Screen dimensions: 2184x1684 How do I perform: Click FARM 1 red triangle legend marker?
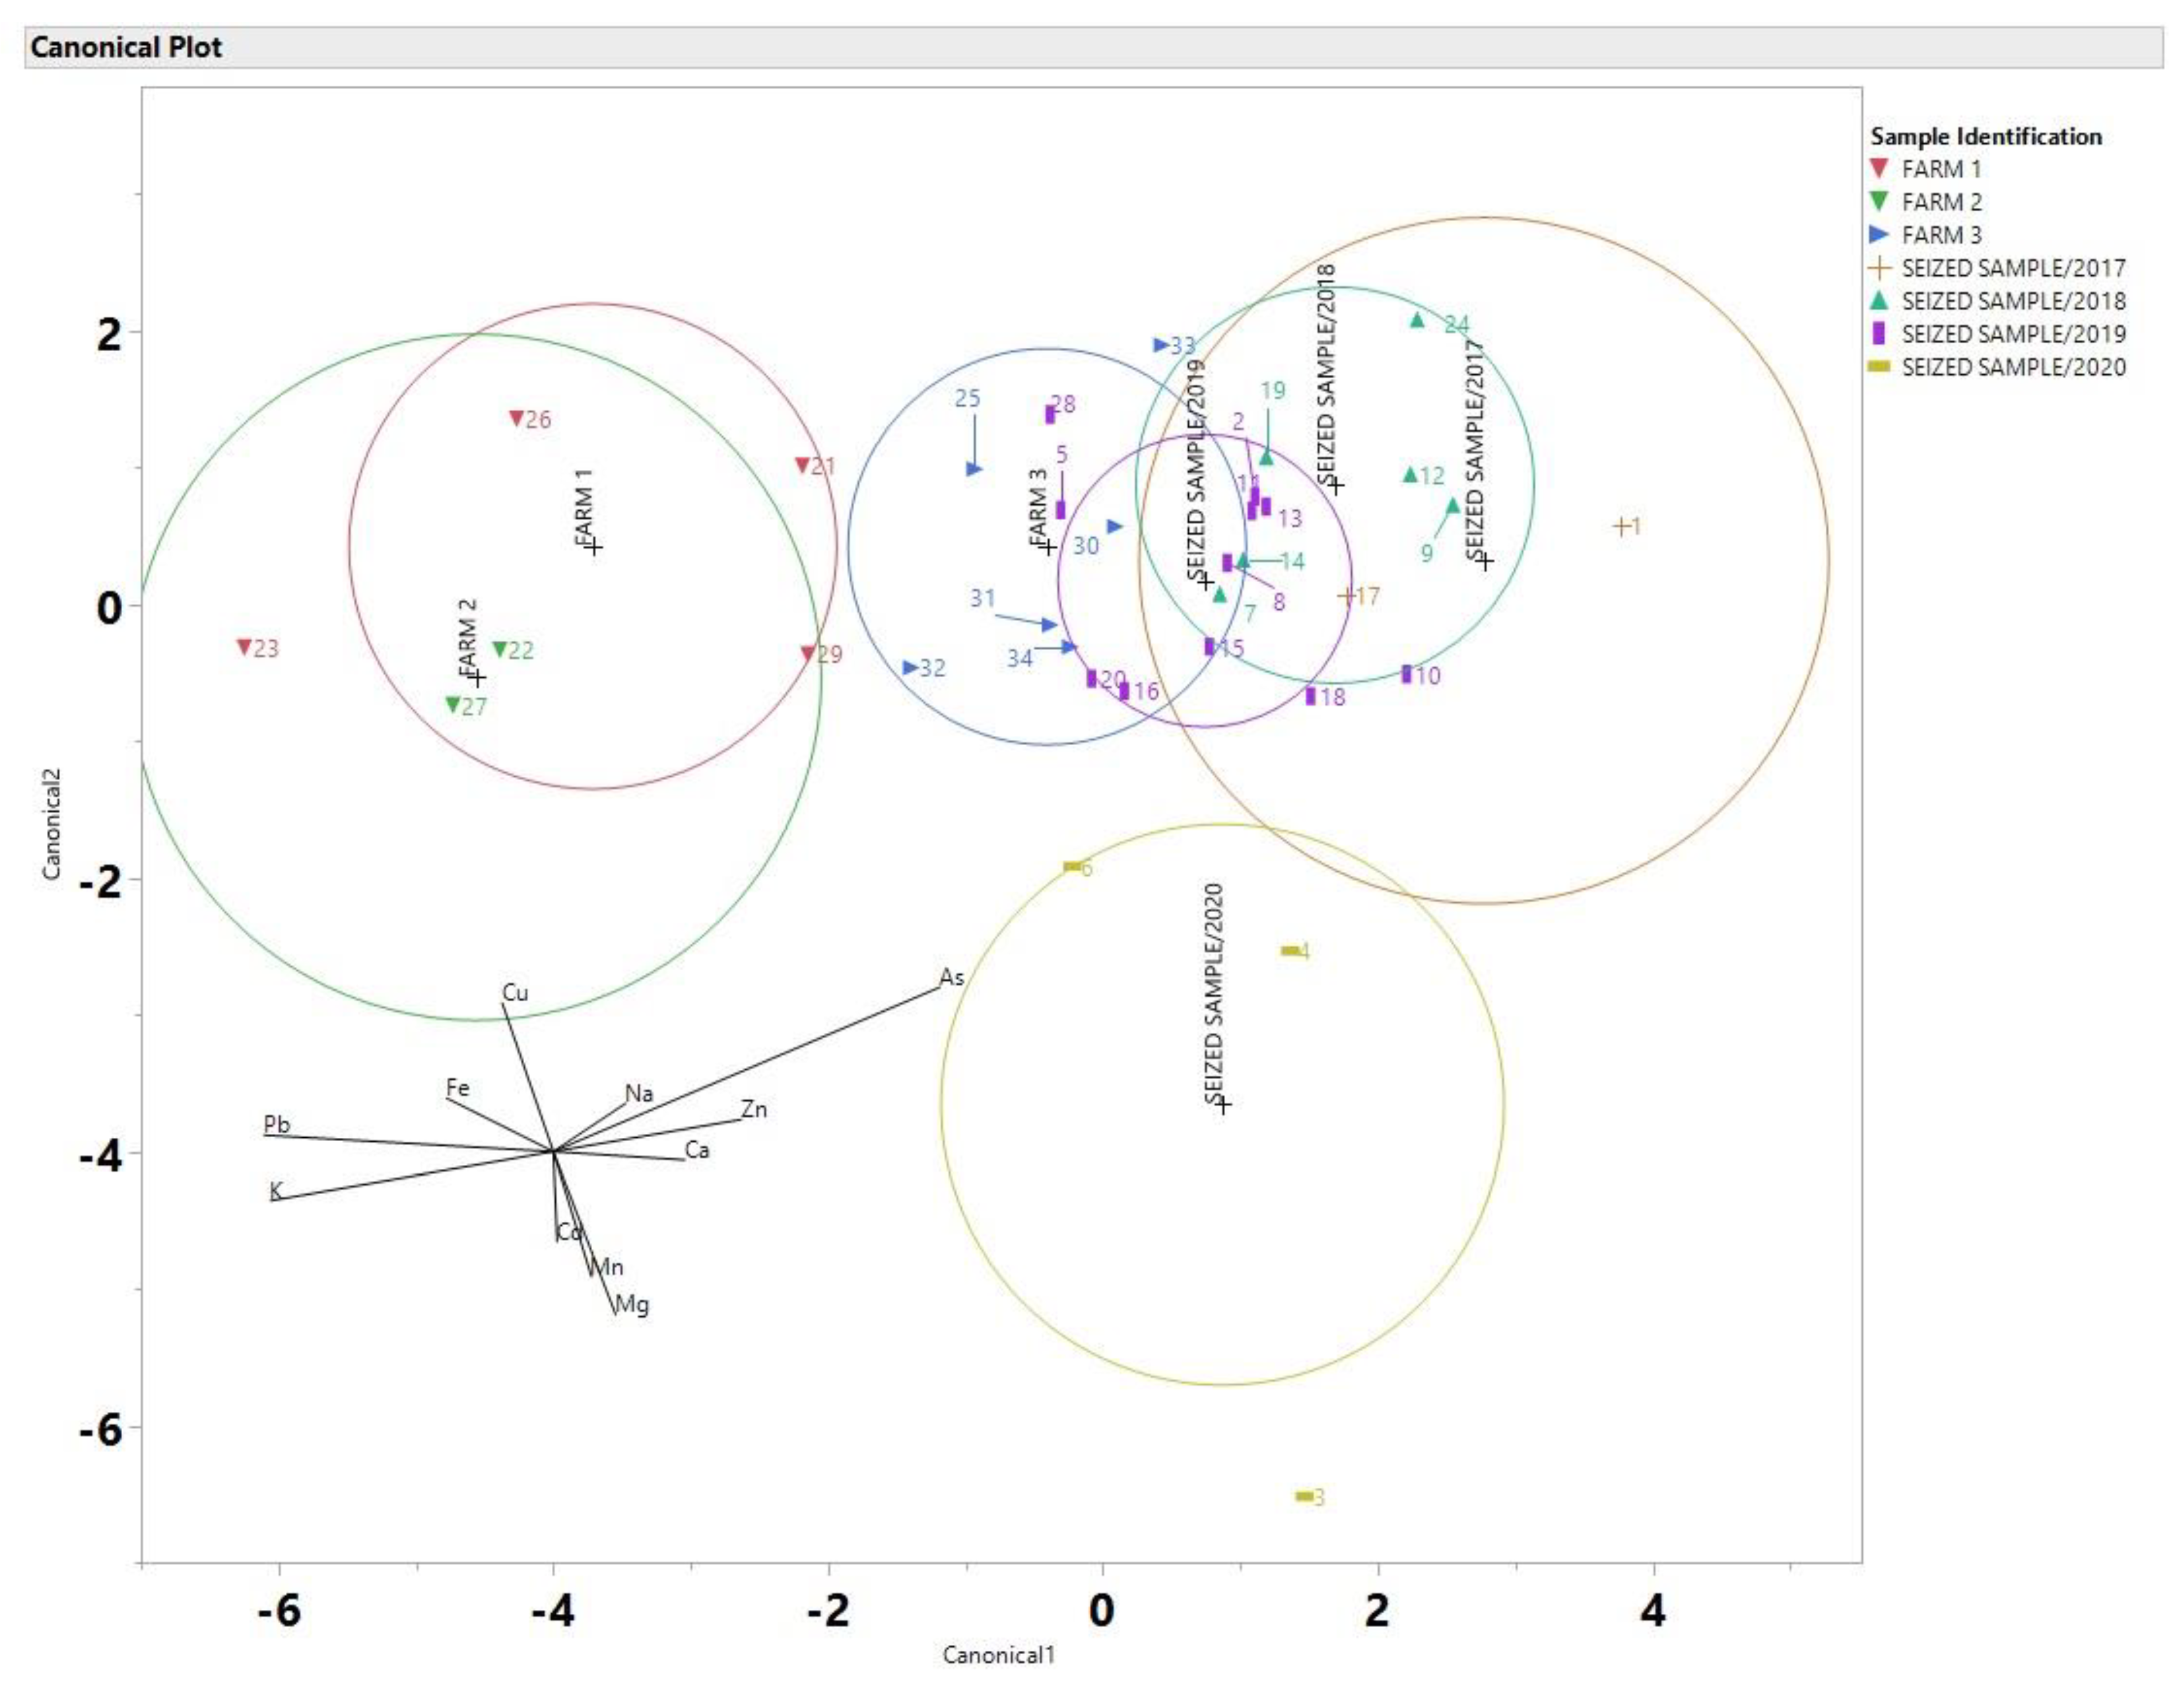1879,168
